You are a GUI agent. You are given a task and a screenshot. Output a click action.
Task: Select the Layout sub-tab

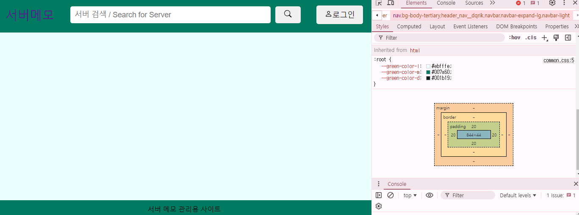point(437,26)
